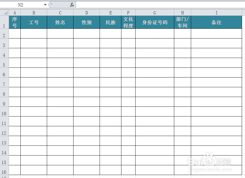
Task: Click the 备注 header cell
Action: pyautogui.click(x=216, y=22)
